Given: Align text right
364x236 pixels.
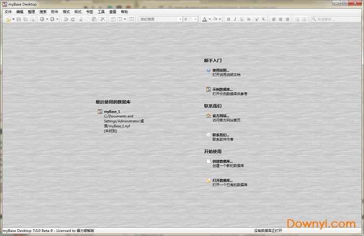Looking at the screenshot, I should click(287, 19).
